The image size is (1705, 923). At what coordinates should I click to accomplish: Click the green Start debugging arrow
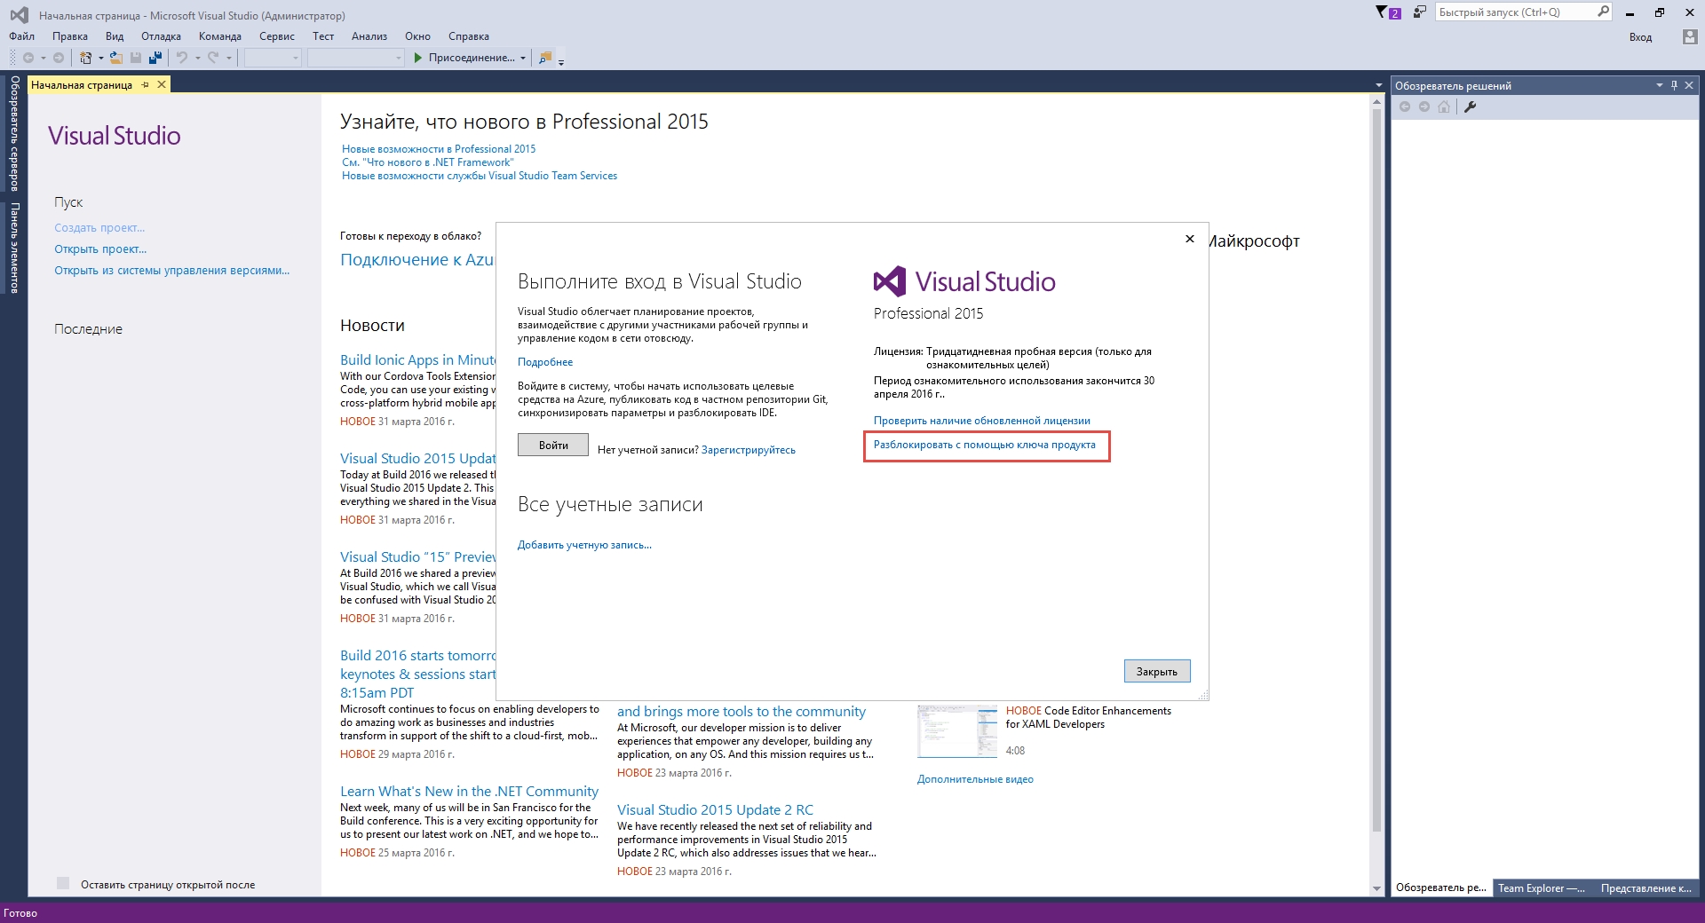[417, 58]
